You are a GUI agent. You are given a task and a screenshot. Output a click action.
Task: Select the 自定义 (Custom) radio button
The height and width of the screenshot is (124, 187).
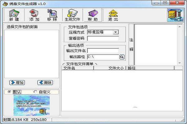pyautogui.click(x=35, y=92)
